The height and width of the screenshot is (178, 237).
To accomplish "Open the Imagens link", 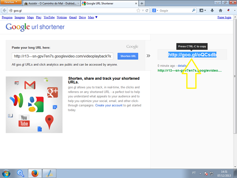I will tap(20, 17).
